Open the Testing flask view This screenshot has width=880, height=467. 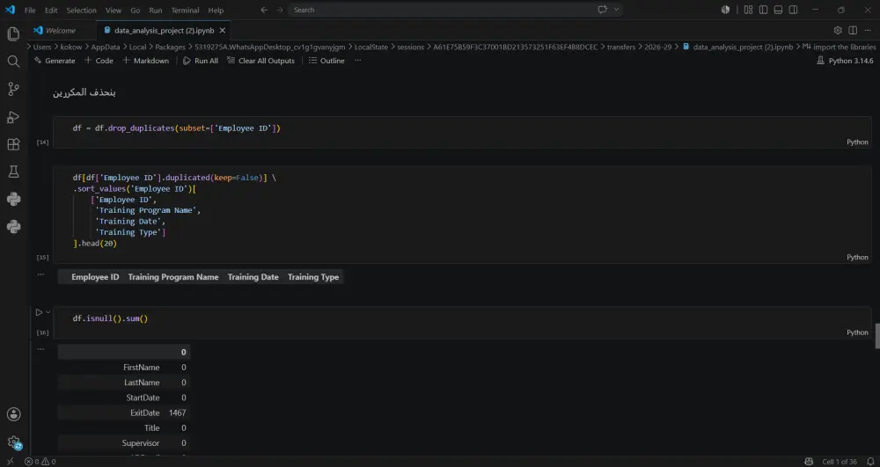[x=13, y=171]
